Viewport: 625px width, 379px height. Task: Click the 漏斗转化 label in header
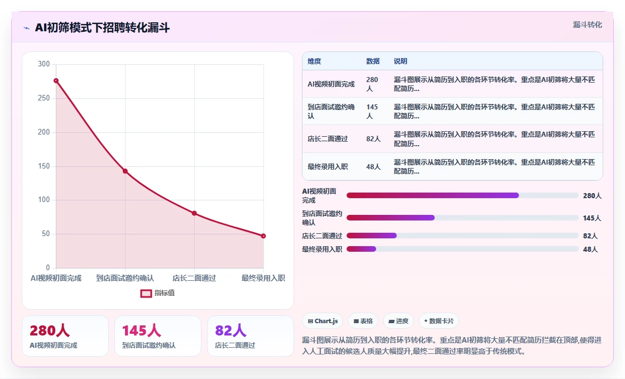click(x=588, y=25)
